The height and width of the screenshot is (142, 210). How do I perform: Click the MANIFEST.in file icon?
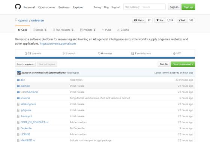pos(18,141)
